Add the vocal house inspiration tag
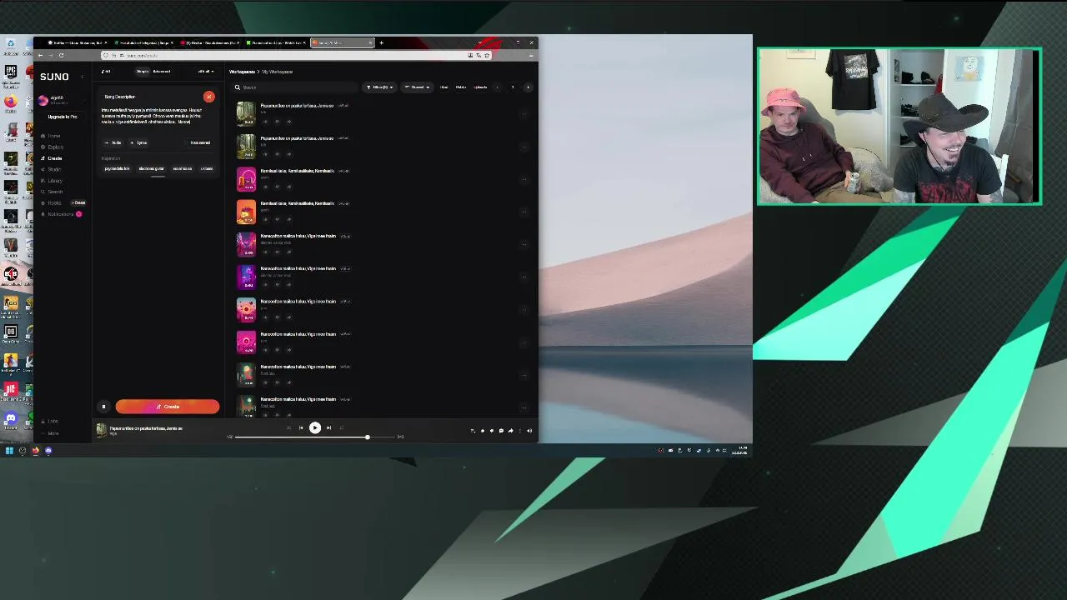 click(183, 168)
